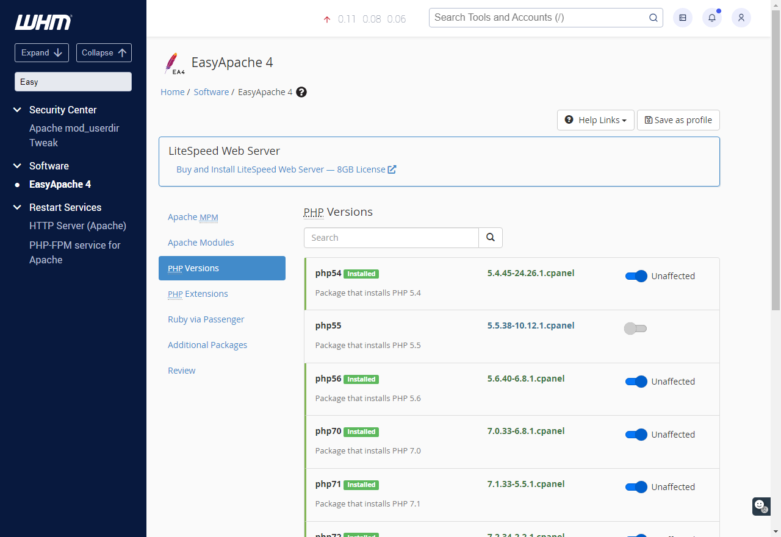Open the Review tab
The image size is (781, 537).
(222, 371)
